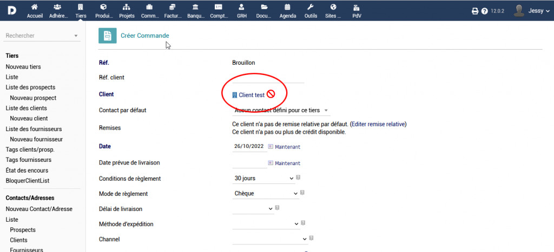554x252 pixels.
Task: Click Maintenant next to delivery date
Action: [x=287, y=163]
